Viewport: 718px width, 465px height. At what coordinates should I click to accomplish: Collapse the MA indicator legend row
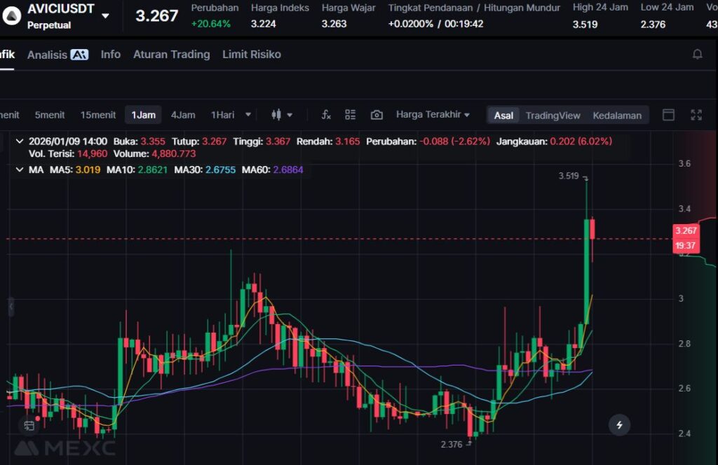[x=19, y=169]
